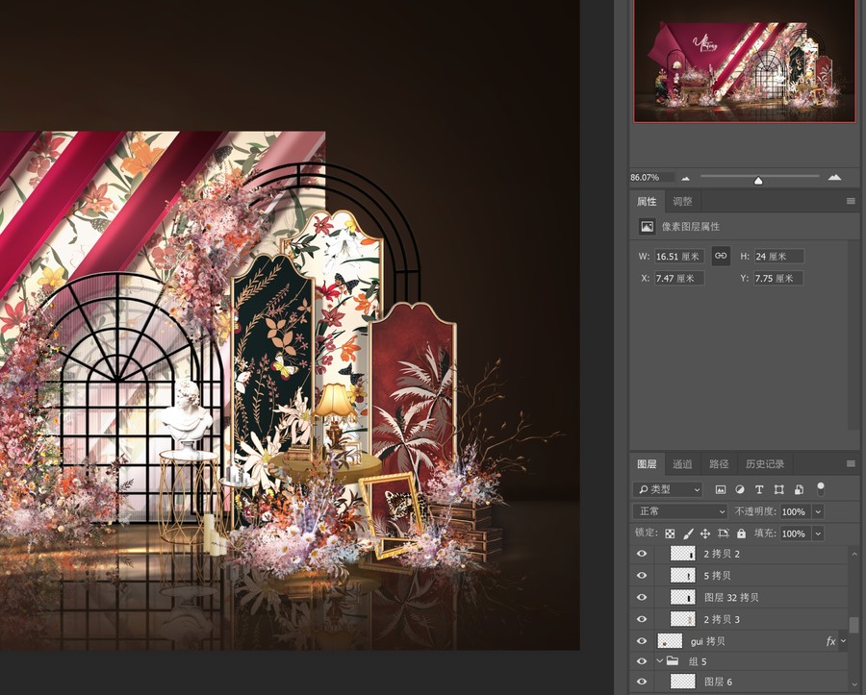Hide the gui 拷贝 layer
Screen dimensions: 866x695
click(x=642, y=641)
